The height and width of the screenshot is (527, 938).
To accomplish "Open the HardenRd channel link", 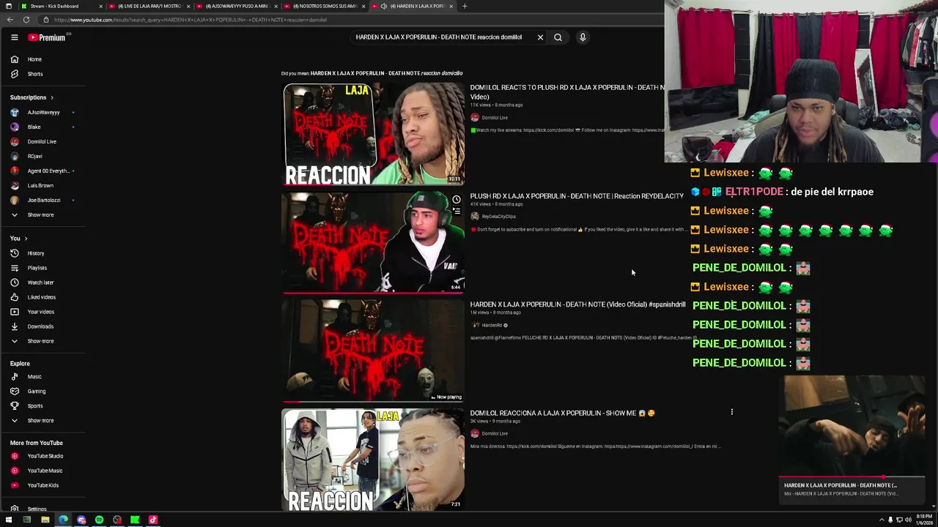I will (492, 325).
